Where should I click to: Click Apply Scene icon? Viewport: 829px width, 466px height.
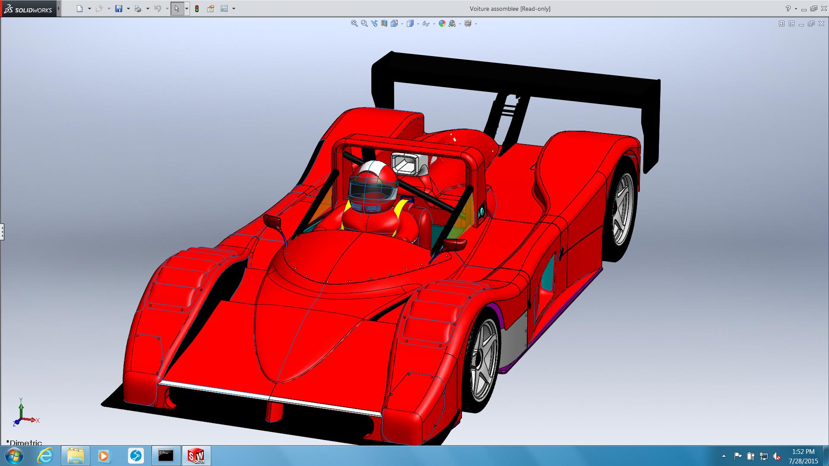coord(452,24)
